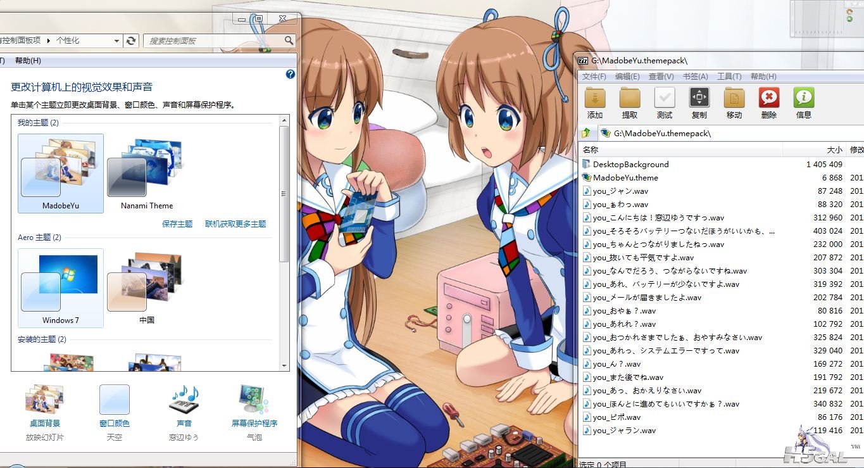Select the you_ジャラン.wav file
The image size is (864, 468).
click(619, 430)
